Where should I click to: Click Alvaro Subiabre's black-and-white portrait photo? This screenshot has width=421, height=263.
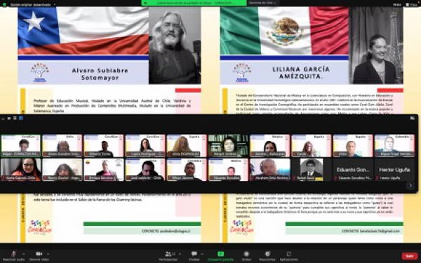[x=175, y=46]
